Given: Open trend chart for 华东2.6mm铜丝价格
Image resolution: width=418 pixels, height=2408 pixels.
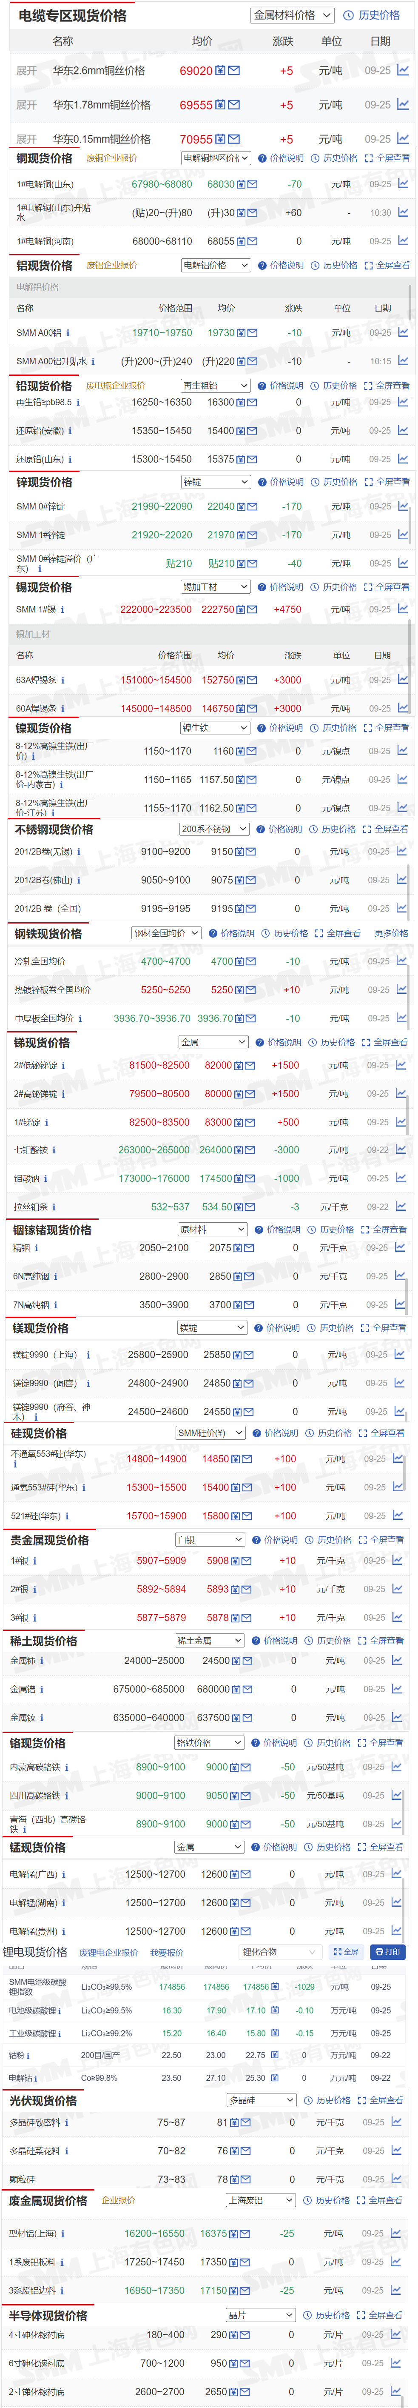Looking at the screenshot, I should coord(402,70).
